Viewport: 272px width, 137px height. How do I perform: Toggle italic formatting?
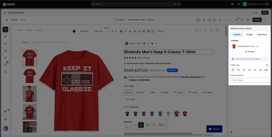click(x=126, y=31)
